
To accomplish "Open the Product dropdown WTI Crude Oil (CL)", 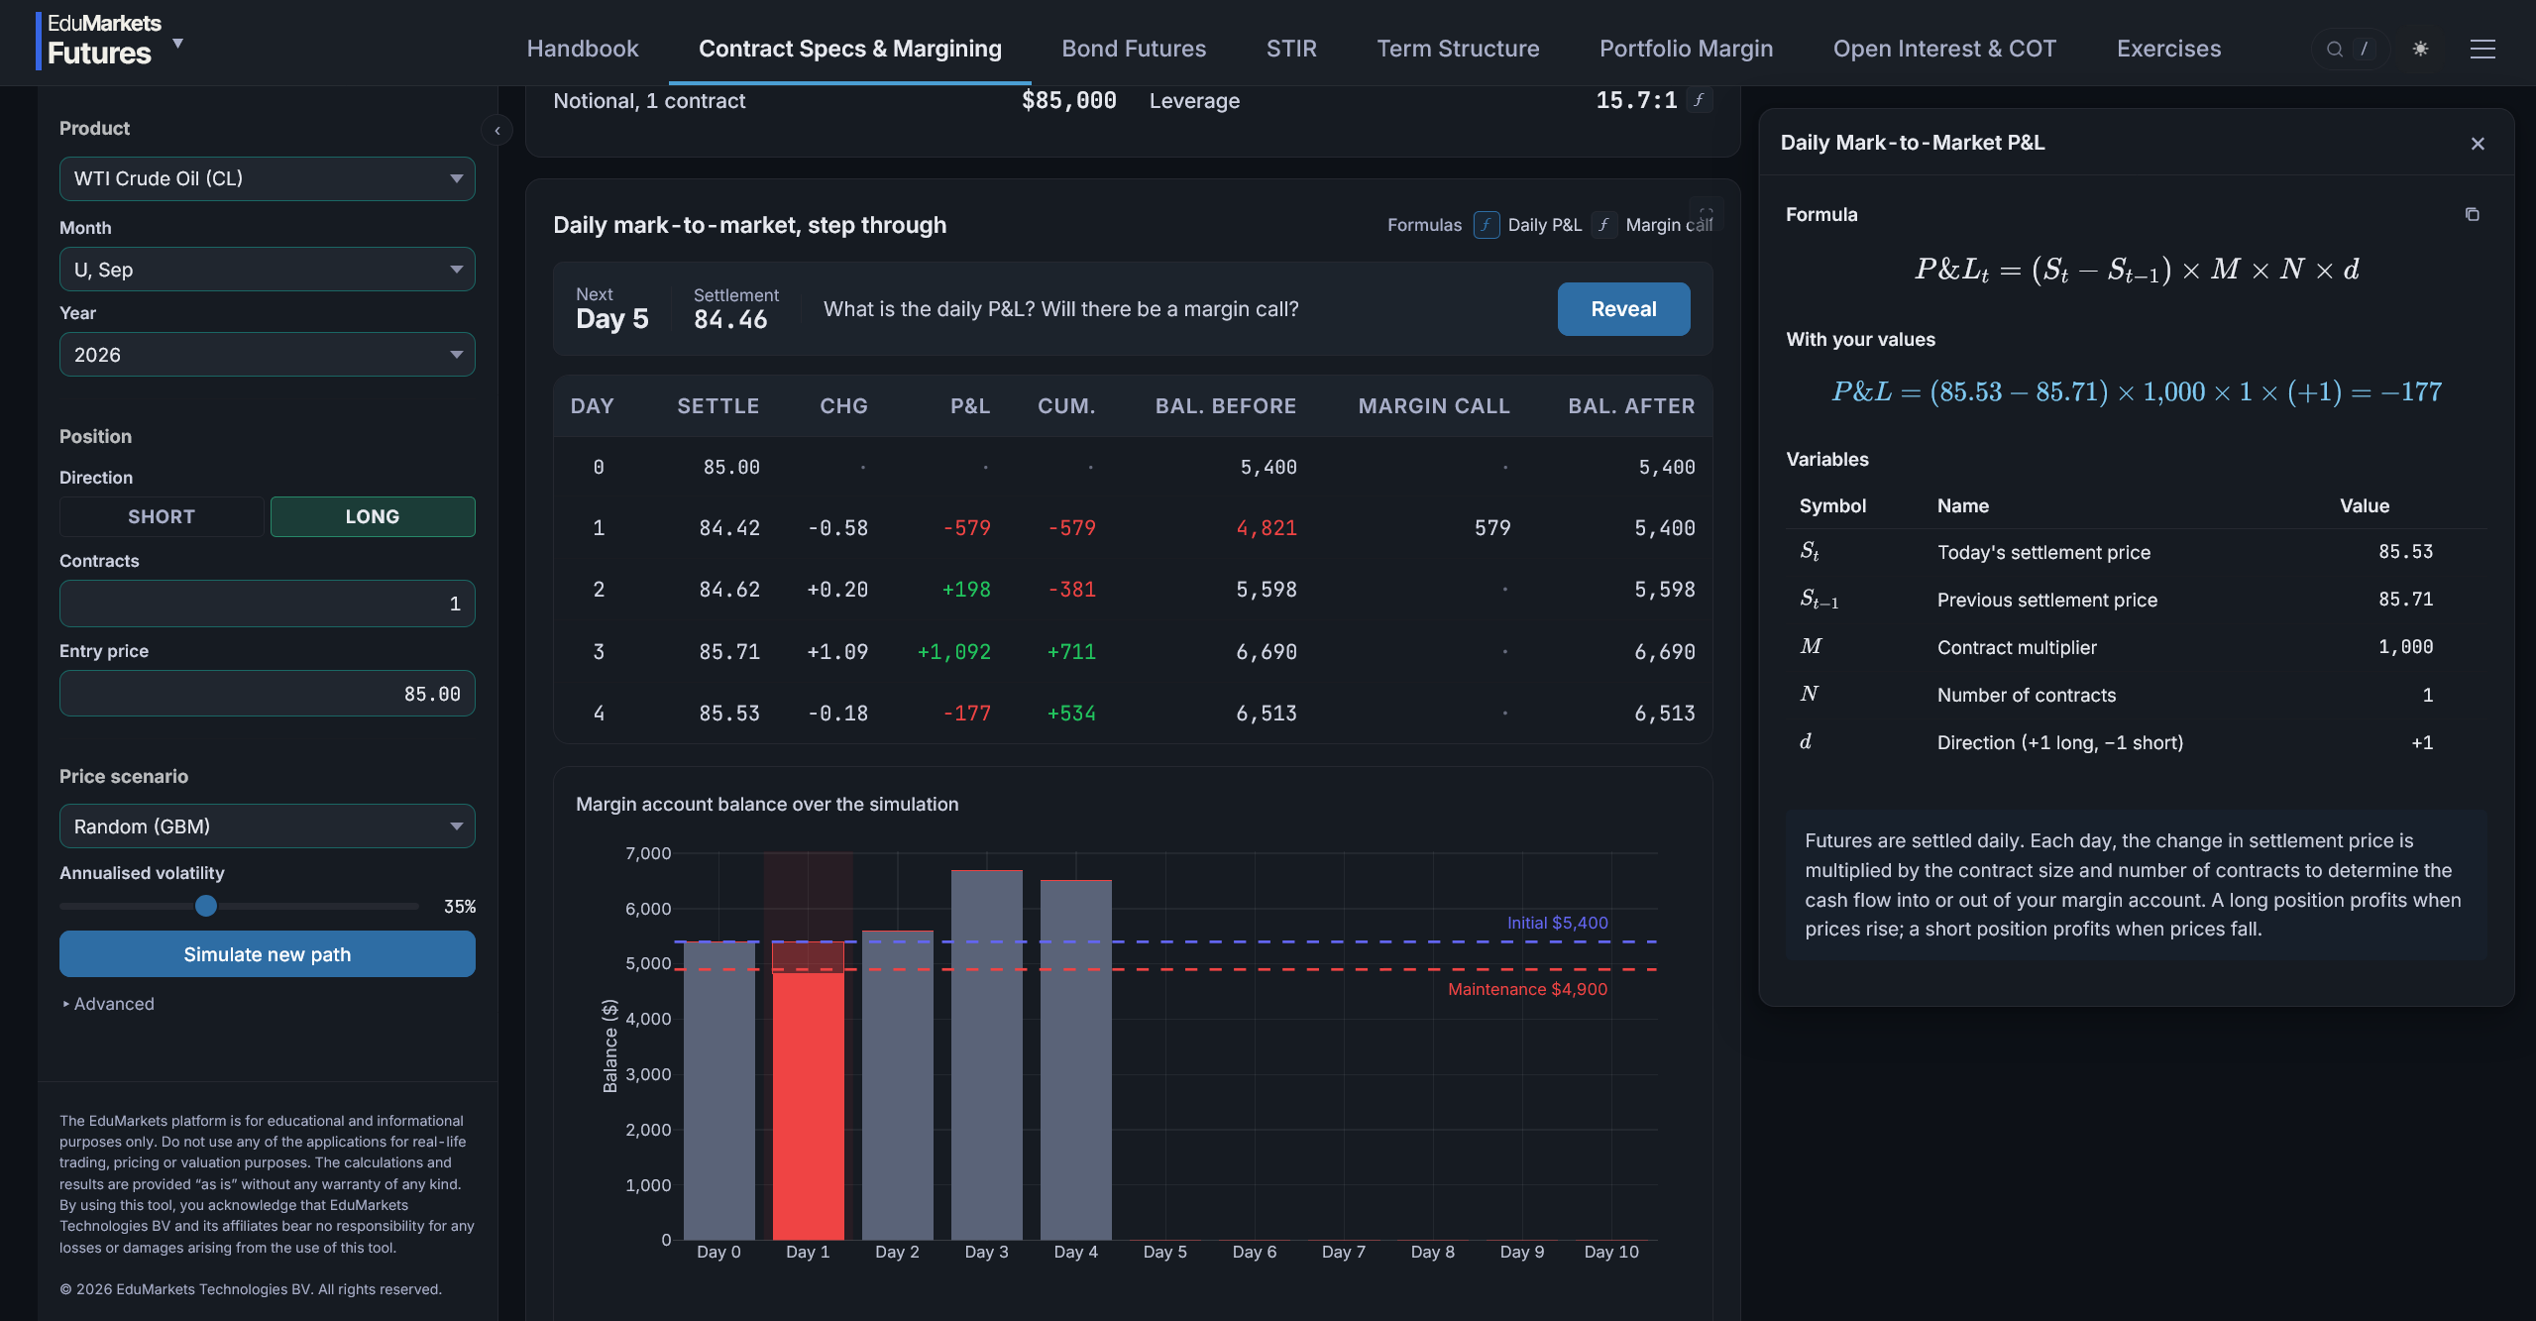I will [268, 178].
